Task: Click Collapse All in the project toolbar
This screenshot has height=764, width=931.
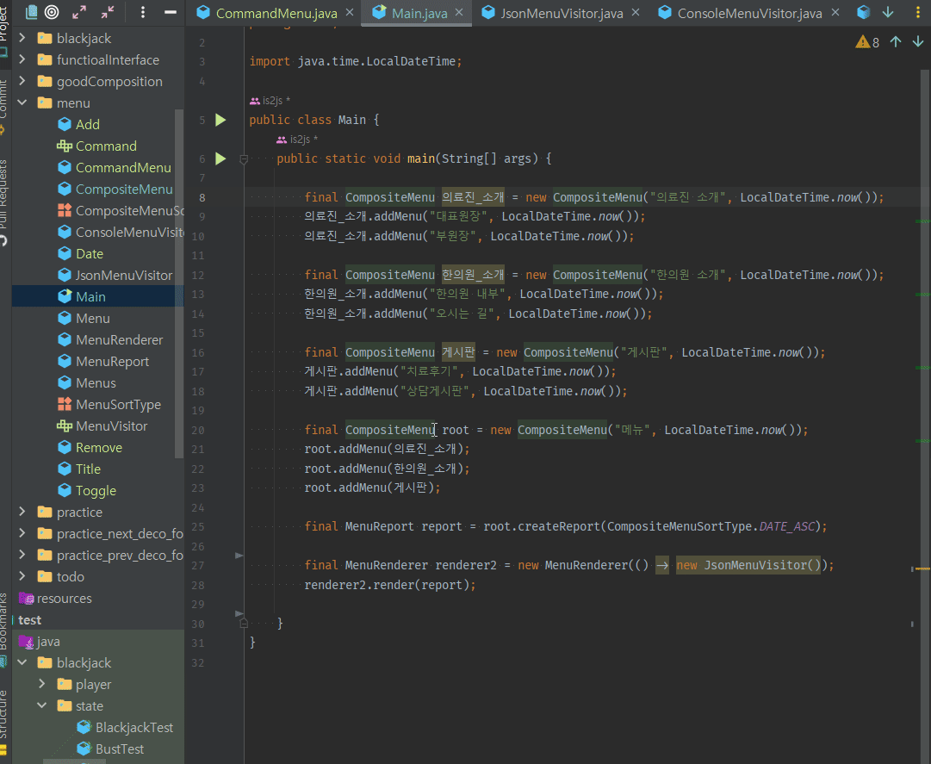Action: pos(108,12)
